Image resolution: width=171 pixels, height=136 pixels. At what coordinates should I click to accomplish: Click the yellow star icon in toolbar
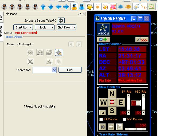click(90, 7)
